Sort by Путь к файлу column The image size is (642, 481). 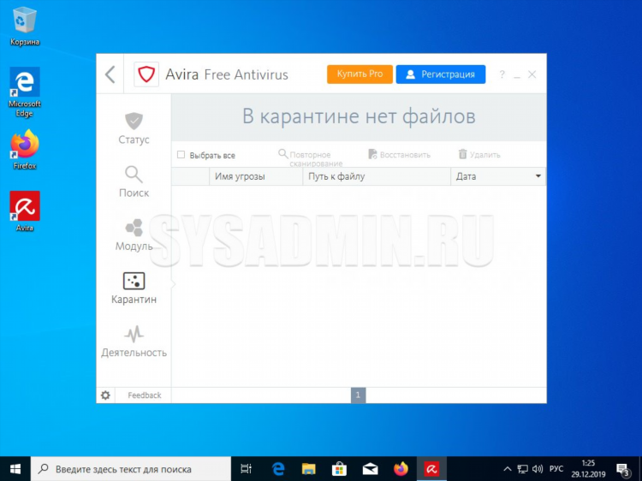coord(377,176)
